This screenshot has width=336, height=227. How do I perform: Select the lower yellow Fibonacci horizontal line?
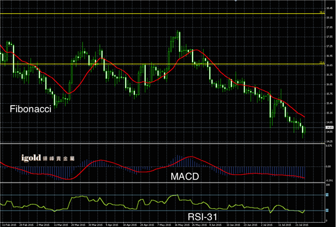(163, 64)
